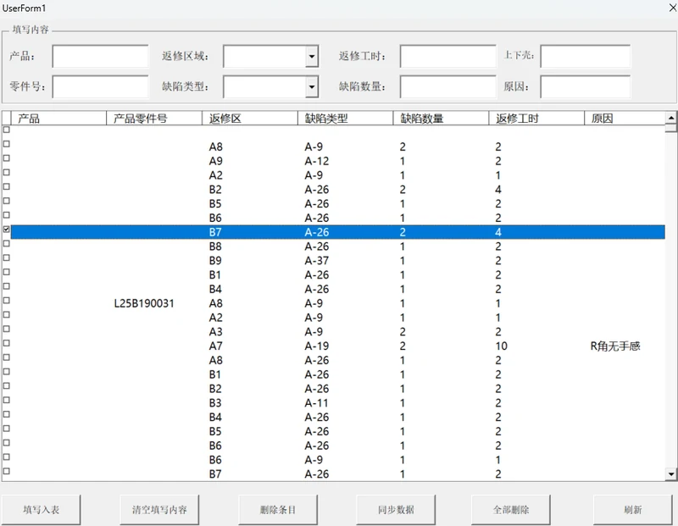Focus the 上下壳 text field

click(585, 56)
